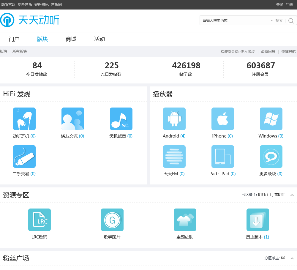297x270 pixels.
Task: Click the 注册会员 count 603687
Action: pos(261,66)
